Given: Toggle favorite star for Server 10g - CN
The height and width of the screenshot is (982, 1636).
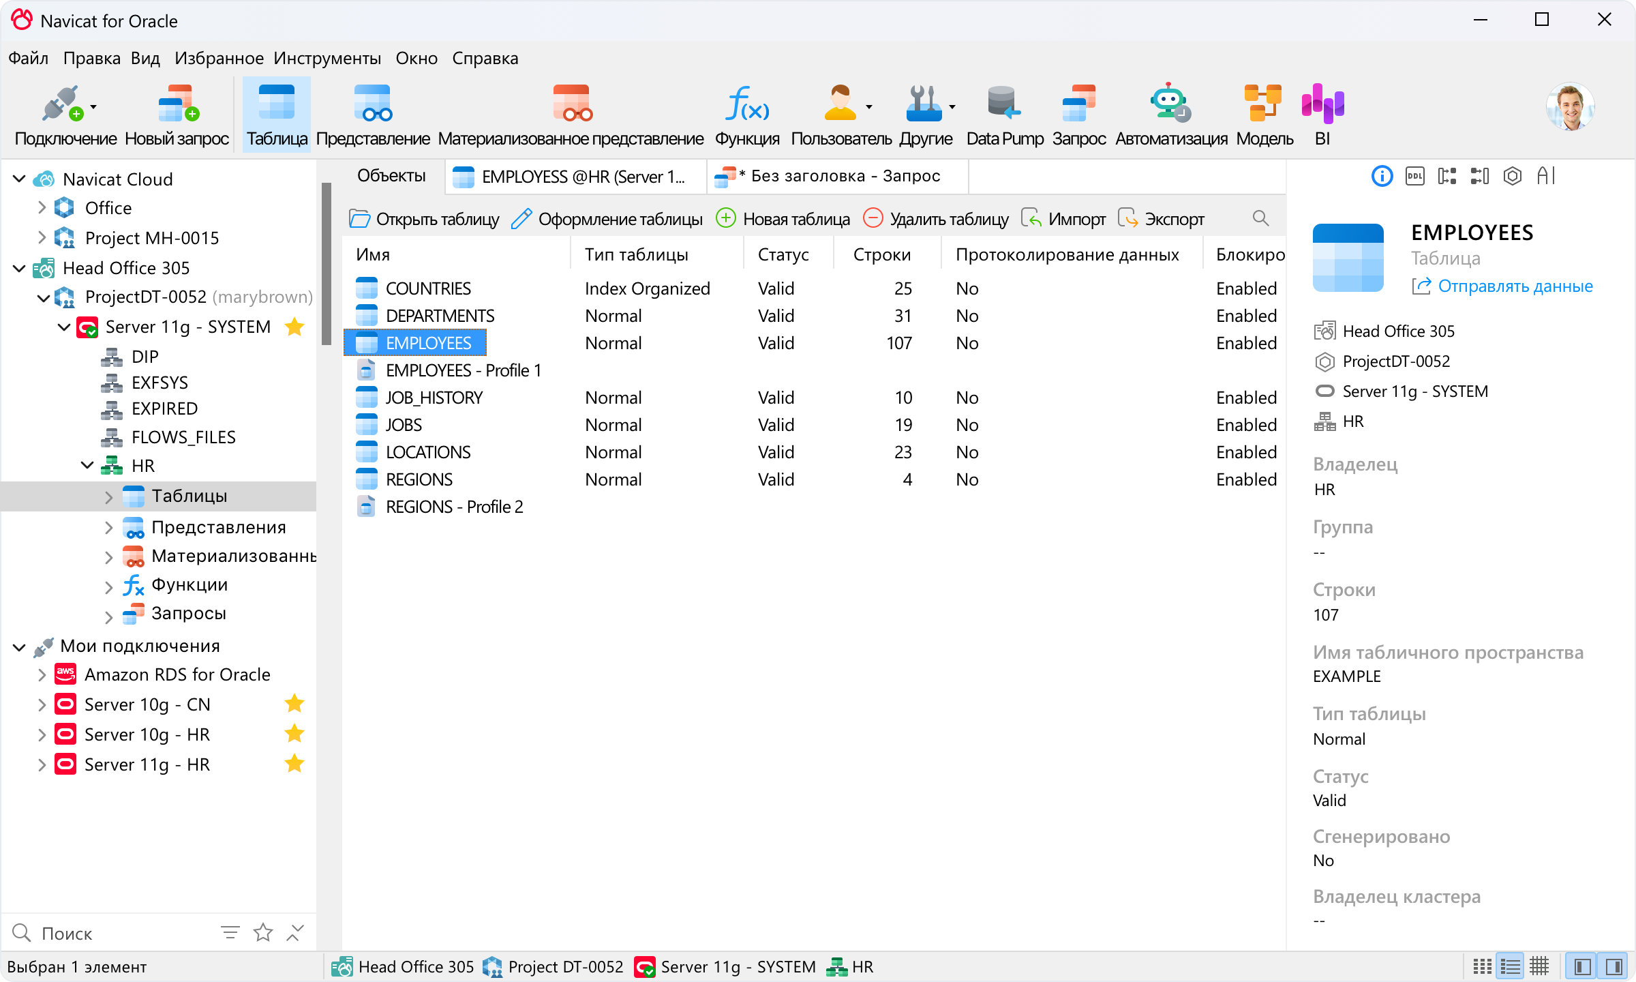Looking at the screenshot, I should [294, 704].
